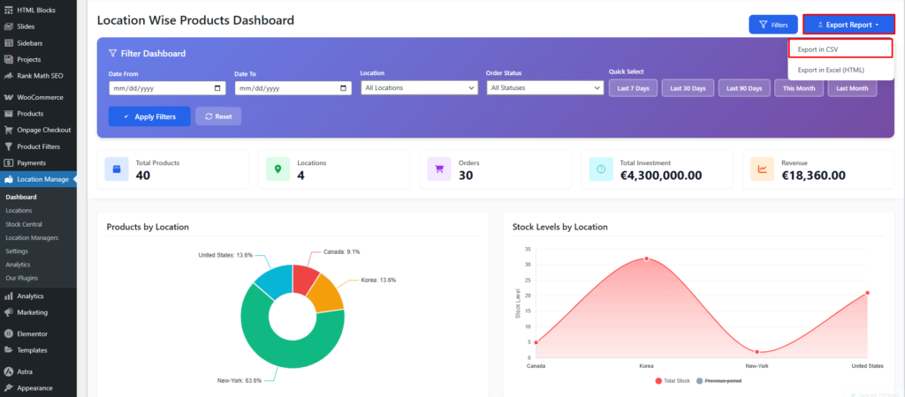This screenshot has width=905, height=397.
Task: Open the Location dropdown filter
Action: tap(420, 88)
